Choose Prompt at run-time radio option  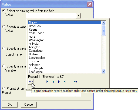pyautogui.click(x=4, y=88)
